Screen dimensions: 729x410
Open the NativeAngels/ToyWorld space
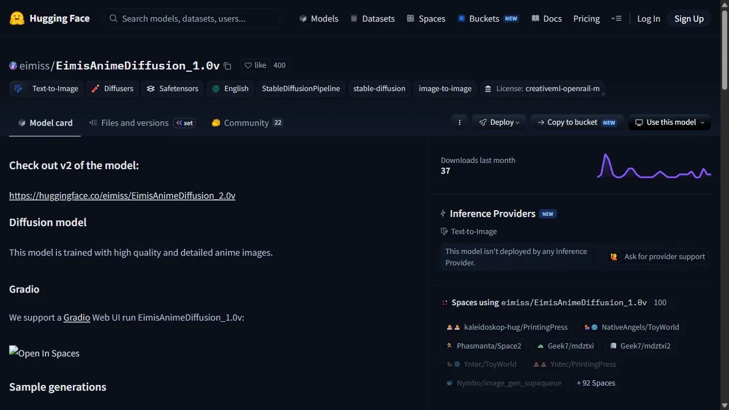(x=632, y=327)
